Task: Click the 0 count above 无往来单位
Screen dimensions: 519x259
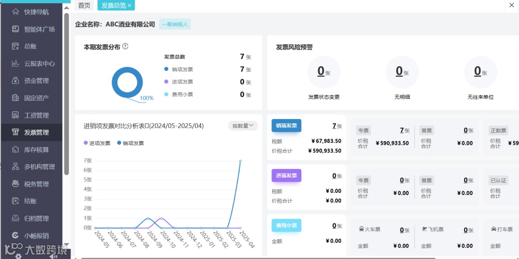Action: pyautogui.click(x=477, y=71)
